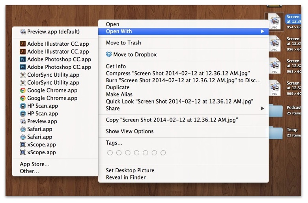Select the desktop JPEG file sized 965 × 60

pyautogui.click(x=274, y=66)
